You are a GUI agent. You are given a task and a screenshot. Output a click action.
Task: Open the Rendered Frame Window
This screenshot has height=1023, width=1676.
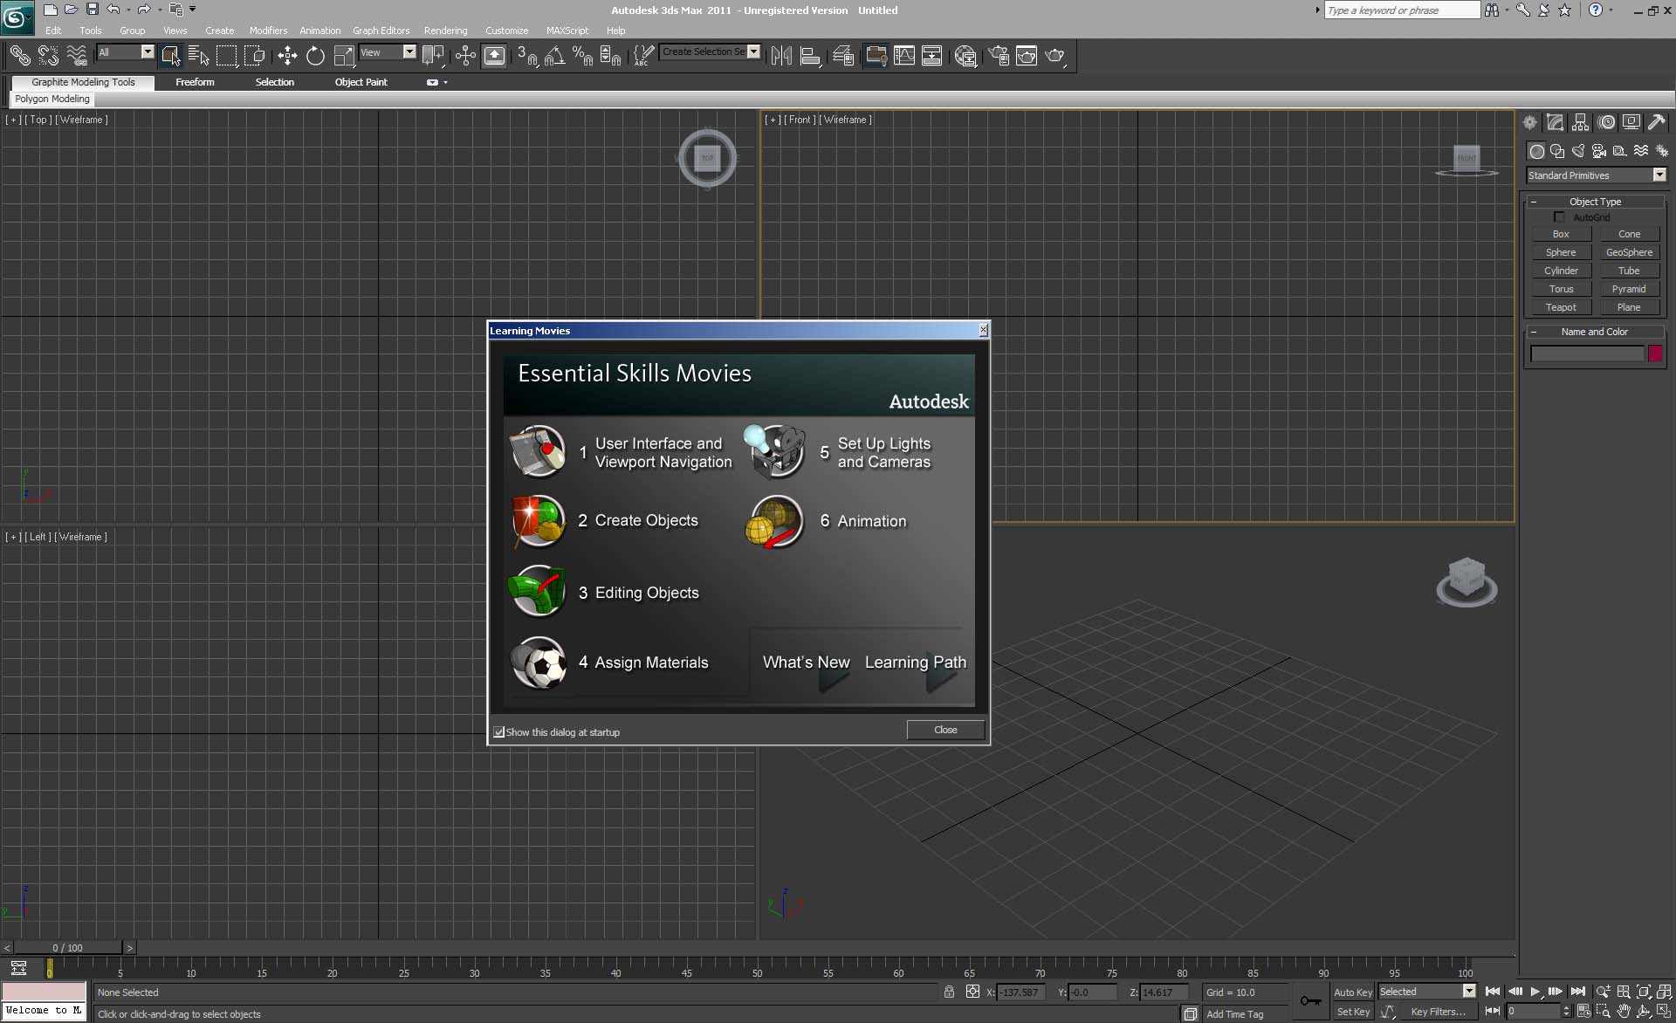[1027, 56]
